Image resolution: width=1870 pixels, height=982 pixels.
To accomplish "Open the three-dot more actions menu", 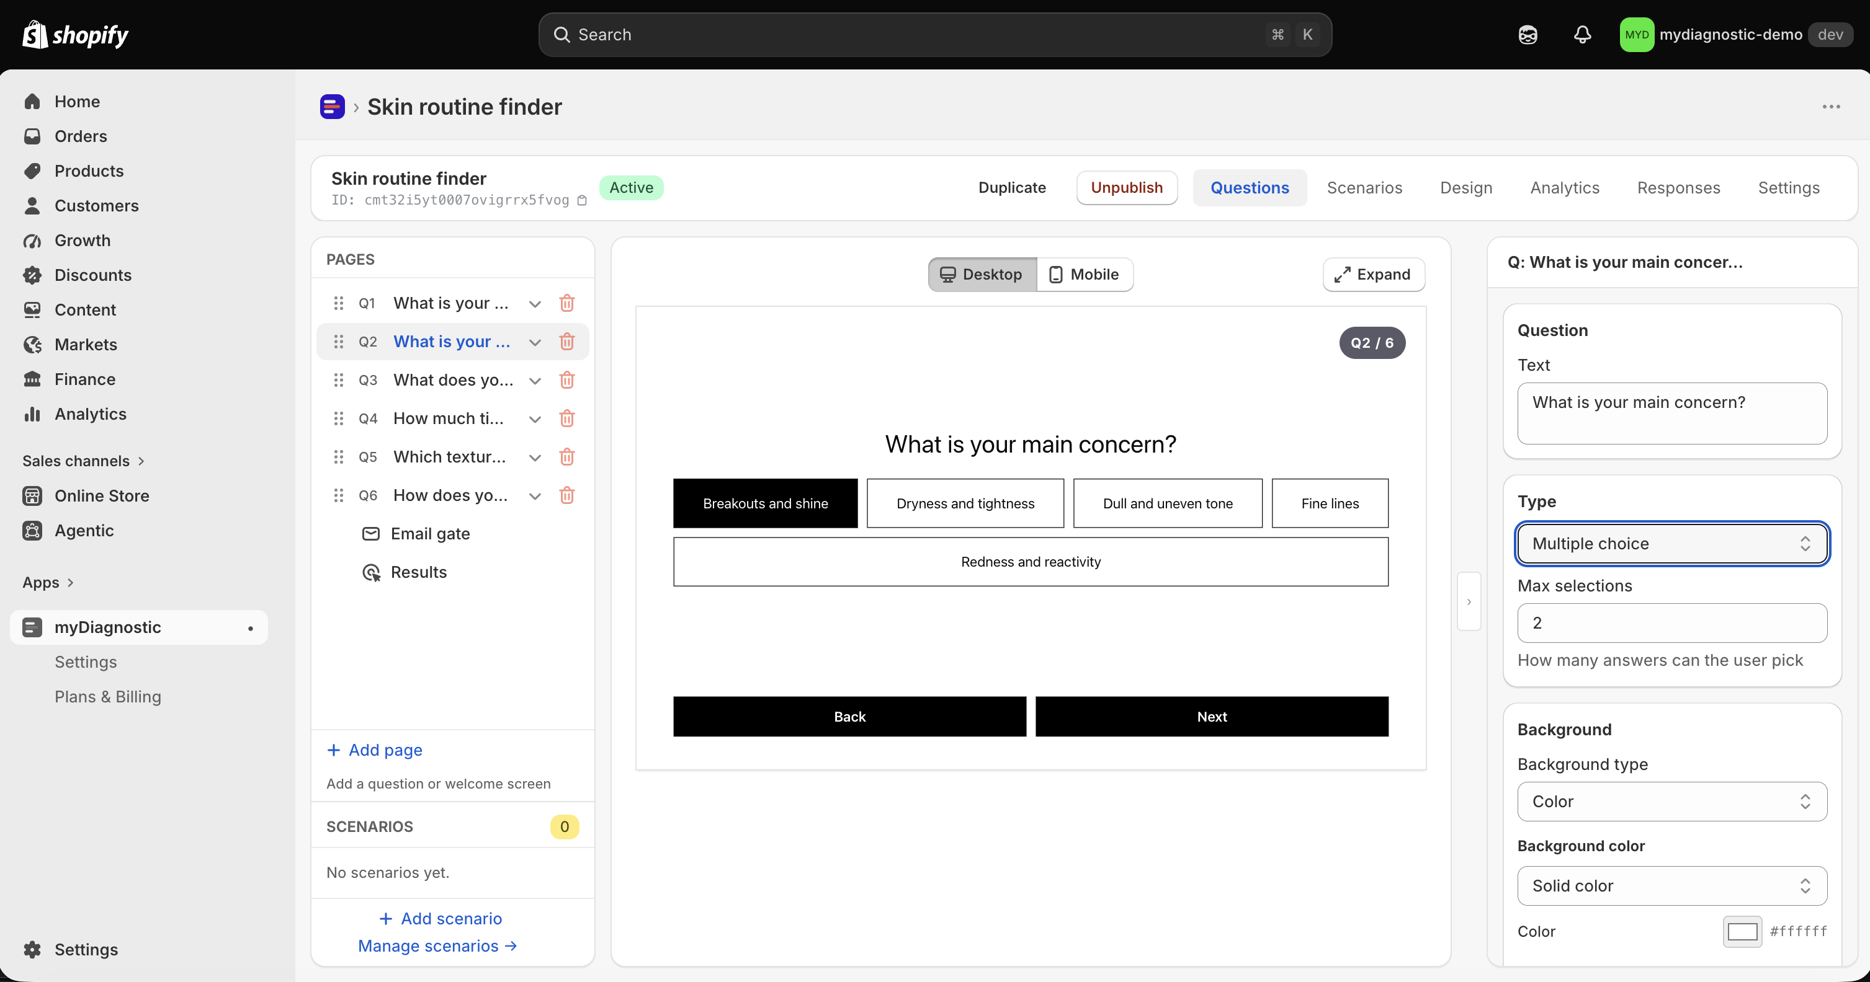I will [1831, 107].
